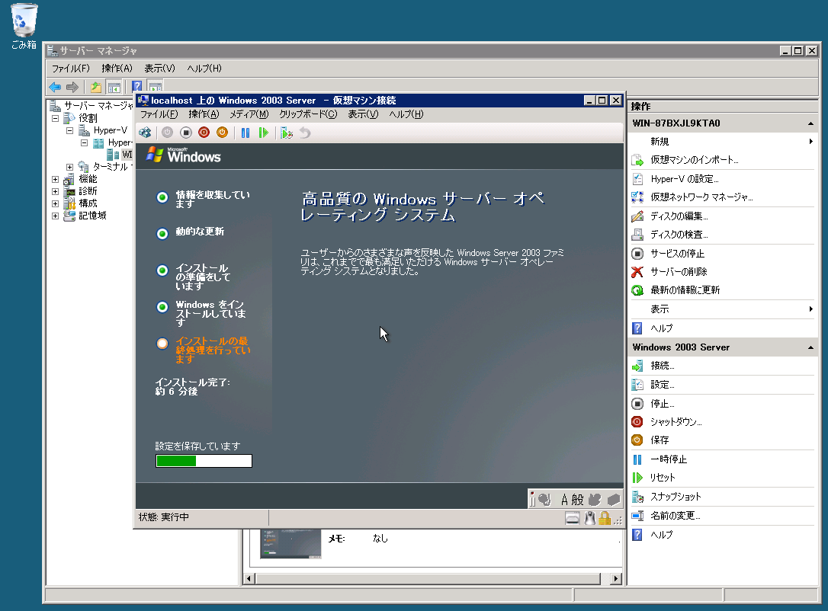Screen dimensions: 828x611
Task: Open VM window 表示(V) menu
Action: pos(363,114)
